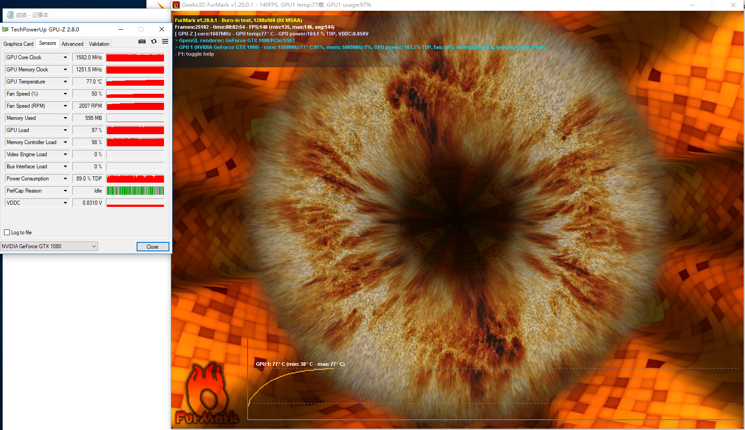The image size is (745, 430).
Task: Open the GPU Memory Clock sensor dropdown
Action: tap(65, 70)
